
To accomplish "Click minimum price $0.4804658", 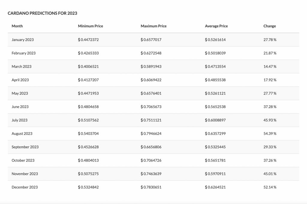I will [88, 106].
